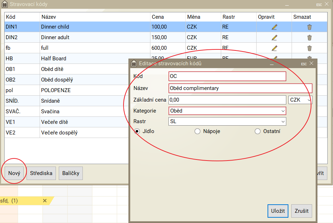Screen dimensions: 333x223
Task: Click the edit pencil for Dinner adult
Action: tap(274, 37)
